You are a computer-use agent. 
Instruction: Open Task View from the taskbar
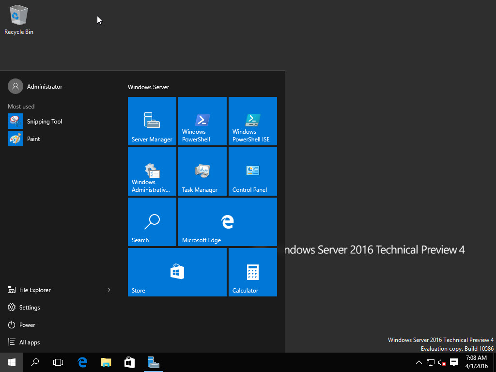(58, 362)
